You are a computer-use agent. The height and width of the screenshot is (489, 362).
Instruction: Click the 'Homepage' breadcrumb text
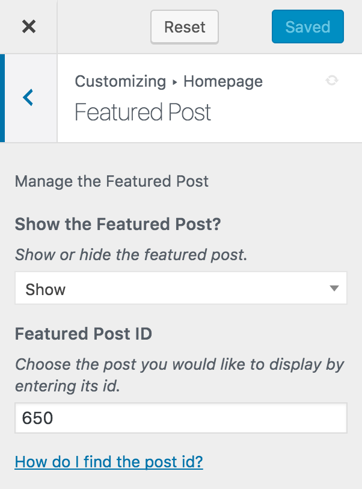point(223,82)
